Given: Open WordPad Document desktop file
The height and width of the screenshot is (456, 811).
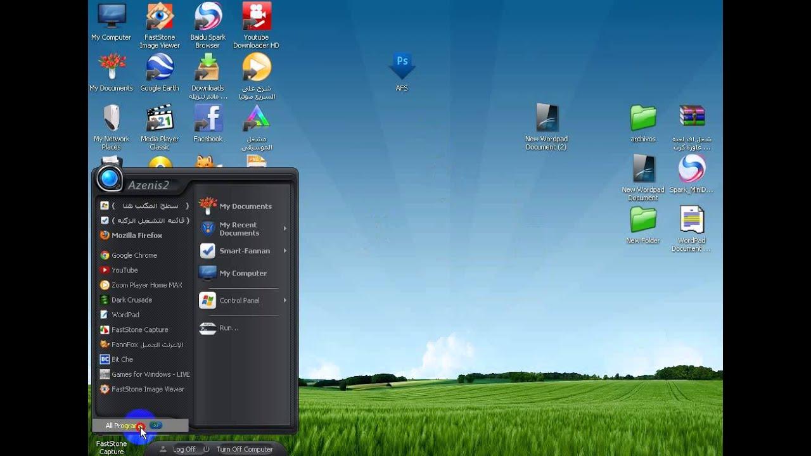Looking at the screenshot, I should (692, 229).
